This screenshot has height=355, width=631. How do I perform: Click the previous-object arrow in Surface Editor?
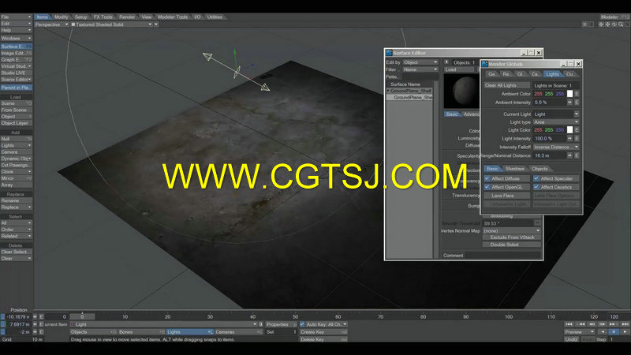pos(446,62)
